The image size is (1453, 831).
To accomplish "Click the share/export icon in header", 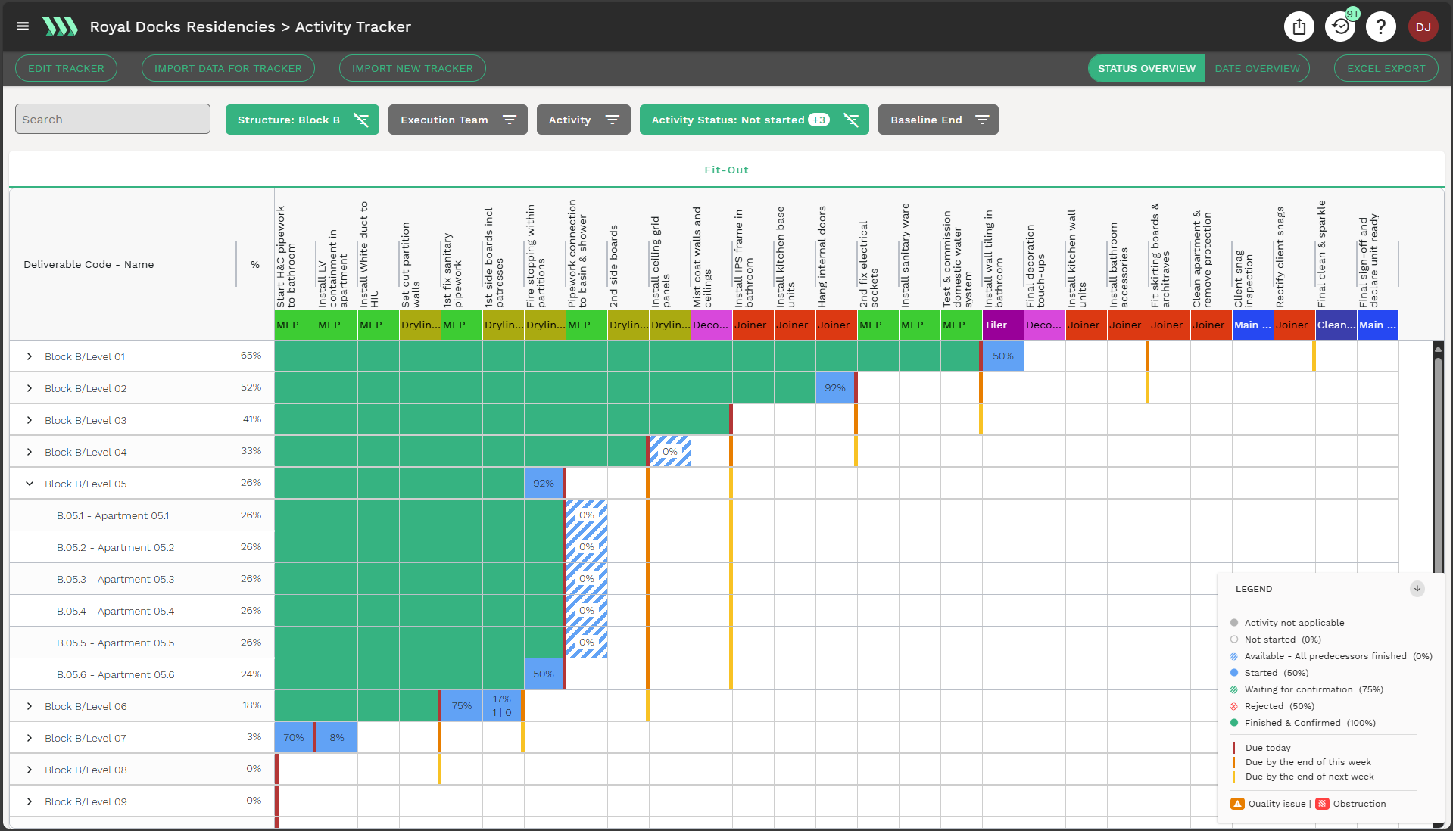I will click(x=1299, y=27).
